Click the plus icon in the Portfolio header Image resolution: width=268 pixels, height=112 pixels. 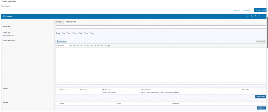point(248,16)
